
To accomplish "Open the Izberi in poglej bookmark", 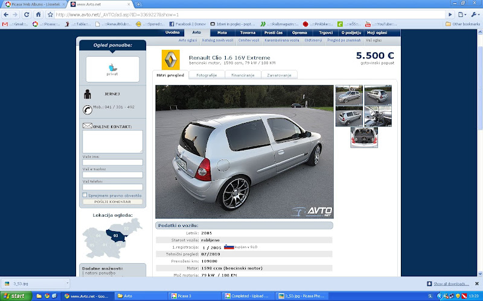I will pos(233,24).
